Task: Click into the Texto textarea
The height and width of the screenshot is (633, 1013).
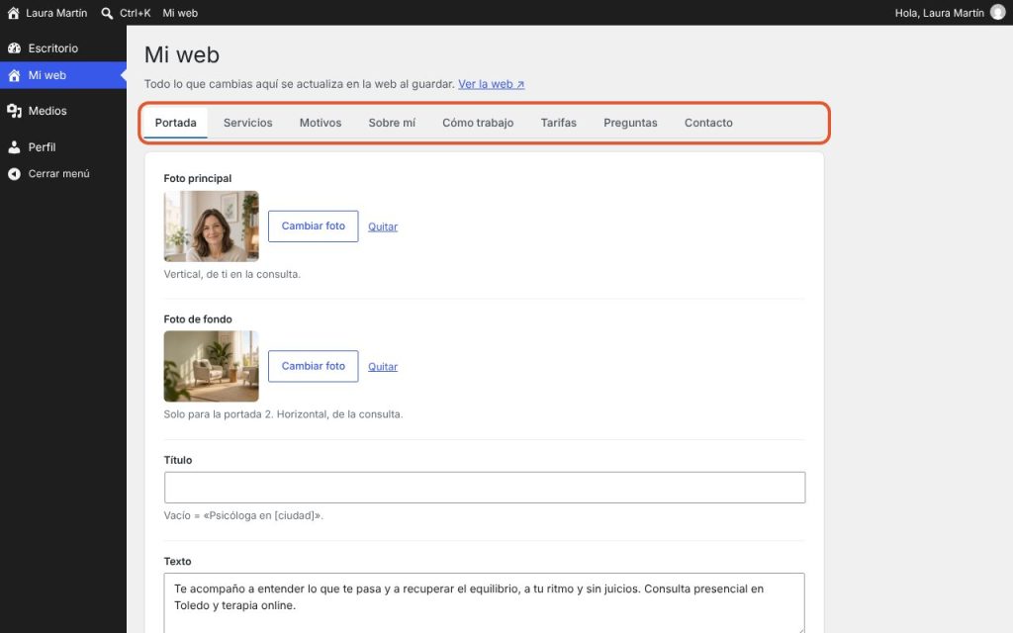Action: tap(485, 603)
